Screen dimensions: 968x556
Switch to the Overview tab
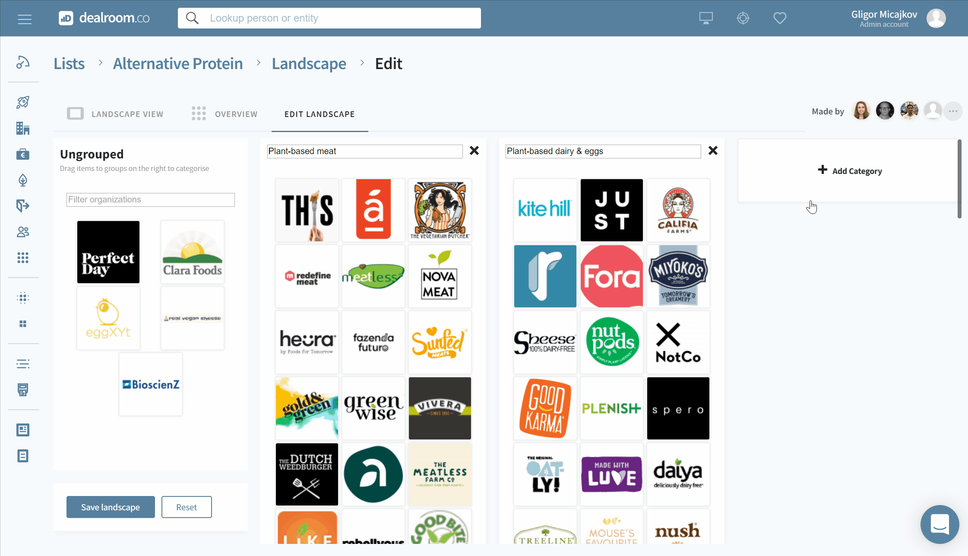pyautogui.click(x=225, y=114)
